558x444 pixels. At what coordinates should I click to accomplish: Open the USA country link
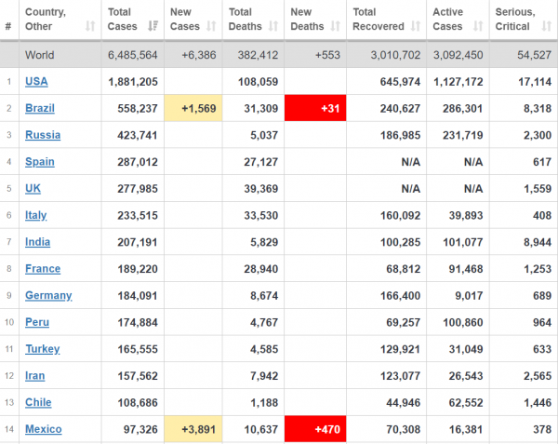(x=36, y=82)
